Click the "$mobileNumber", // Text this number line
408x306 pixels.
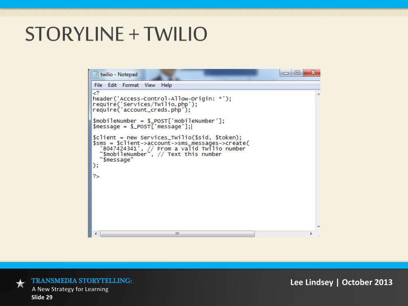[161, 154]
